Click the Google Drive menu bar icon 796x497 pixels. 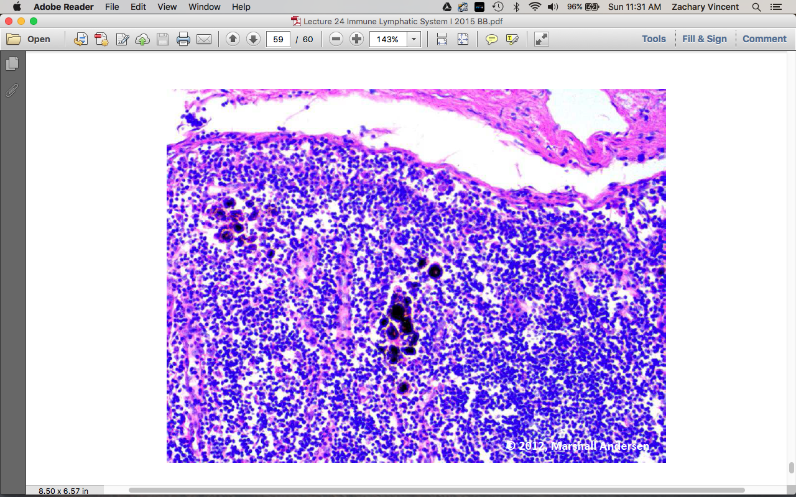pos(447,7)
